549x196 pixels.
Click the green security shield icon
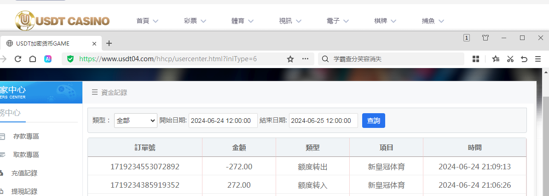tap(70, 59)
